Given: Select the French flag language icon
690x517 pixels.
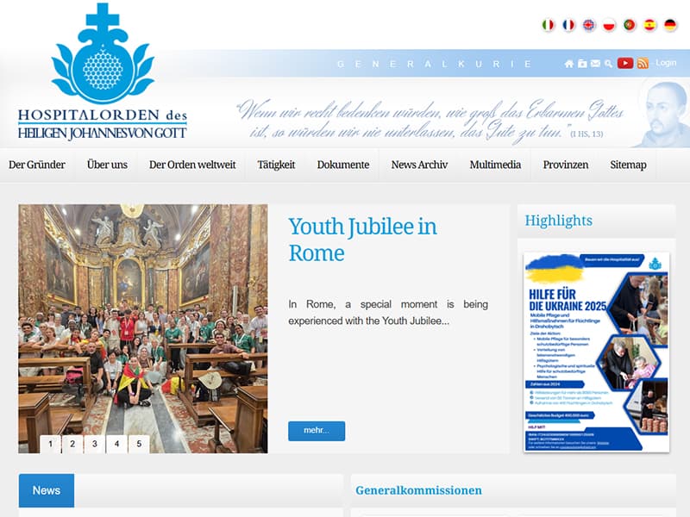Looking at the screenshot, I should pyautogui.click(x=568, y=25).
